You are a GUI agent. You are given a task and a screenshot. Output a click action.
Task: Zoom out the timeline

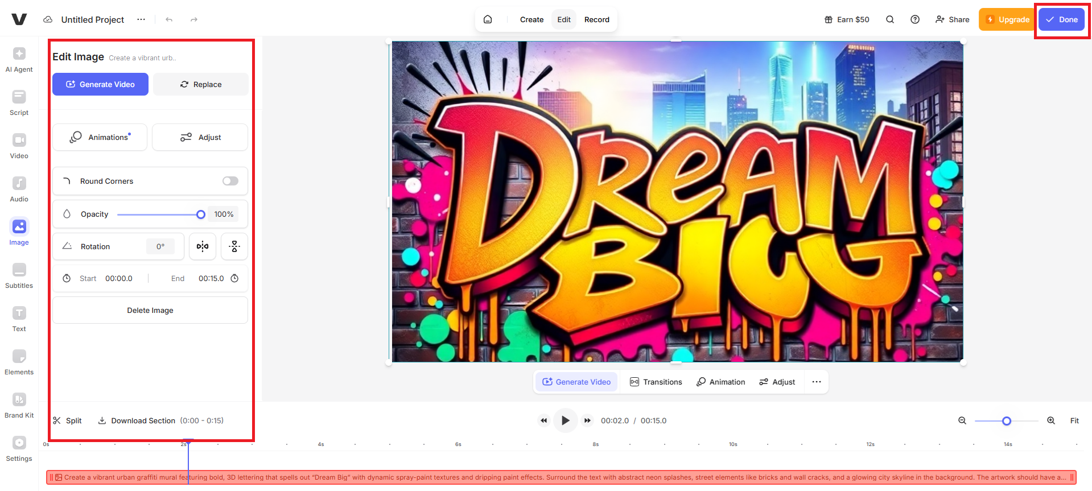tap(962, 420)
